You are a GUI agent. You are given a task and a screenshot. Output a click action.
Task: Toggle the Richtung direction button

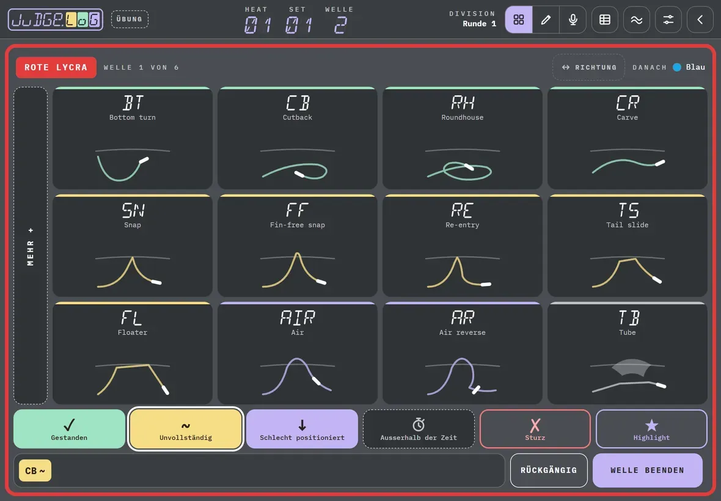588,67
